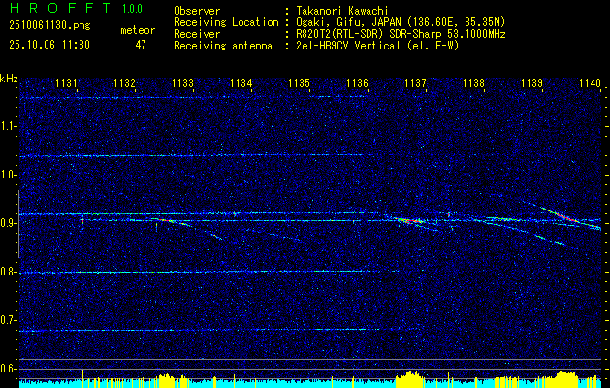Click time marker 1133

183,83
